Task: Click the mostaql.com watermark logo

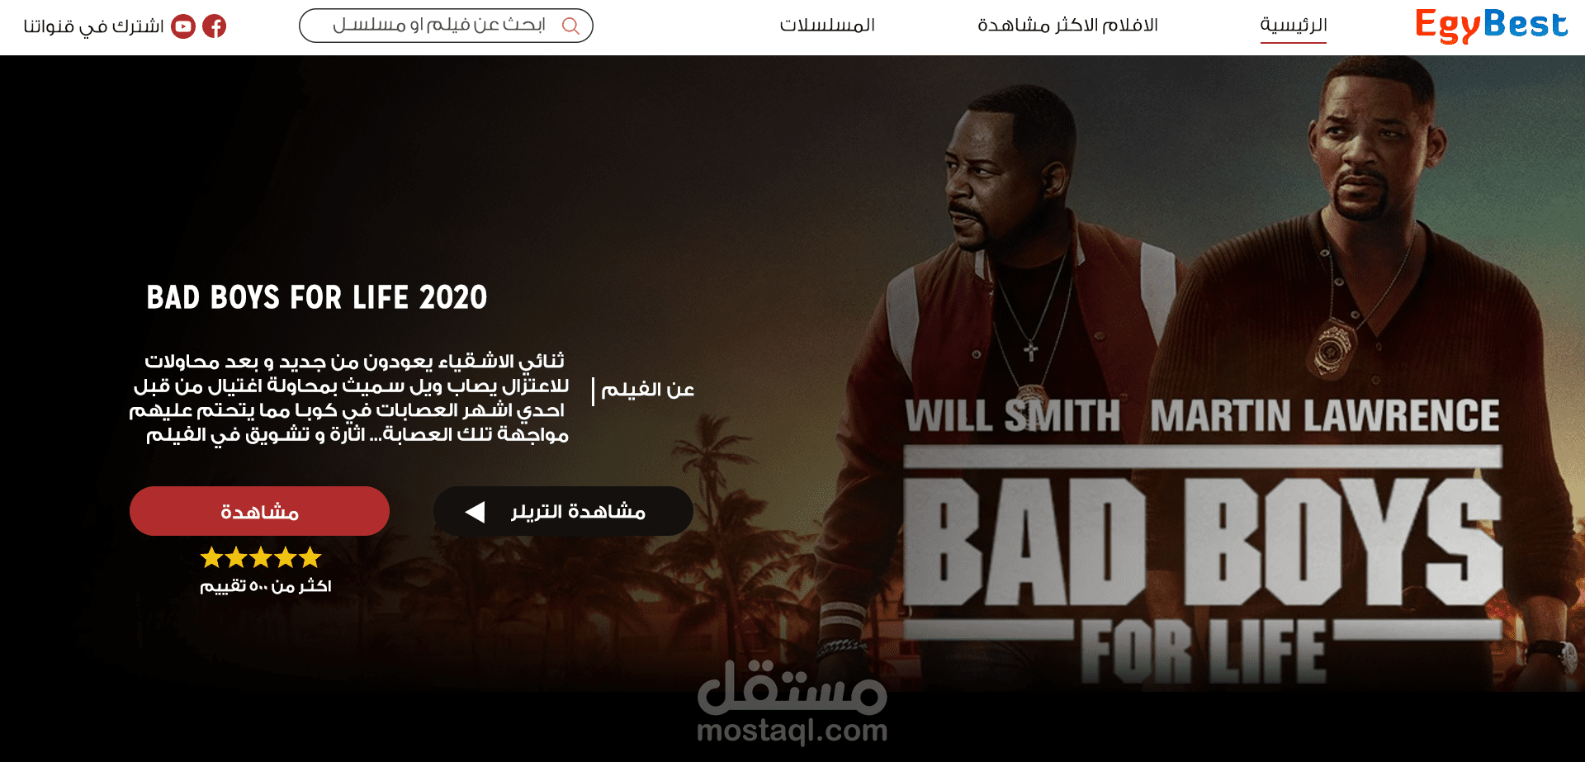Action: (x=792, y=703)
